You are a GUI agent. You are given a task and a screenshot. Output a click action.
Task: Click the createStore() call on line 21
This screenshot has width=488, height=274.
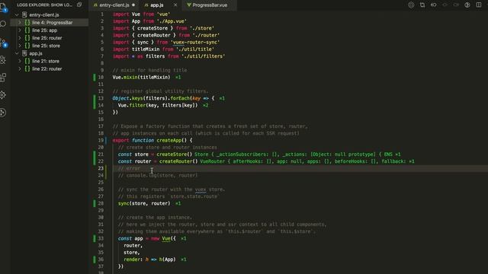pos(175,155)
